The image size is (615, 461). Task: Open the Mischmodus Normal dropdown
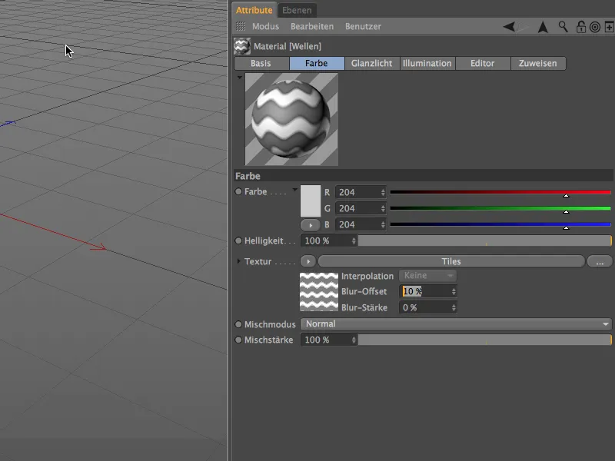point(456,323)
